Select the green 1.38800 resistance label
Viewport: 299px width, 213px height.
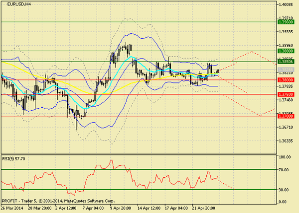(286, 51)
